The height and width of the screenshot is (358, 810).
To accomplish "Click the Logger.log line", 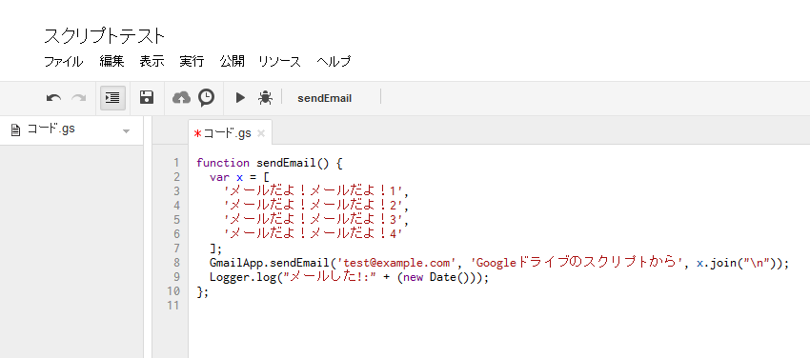I will (349, 277).
